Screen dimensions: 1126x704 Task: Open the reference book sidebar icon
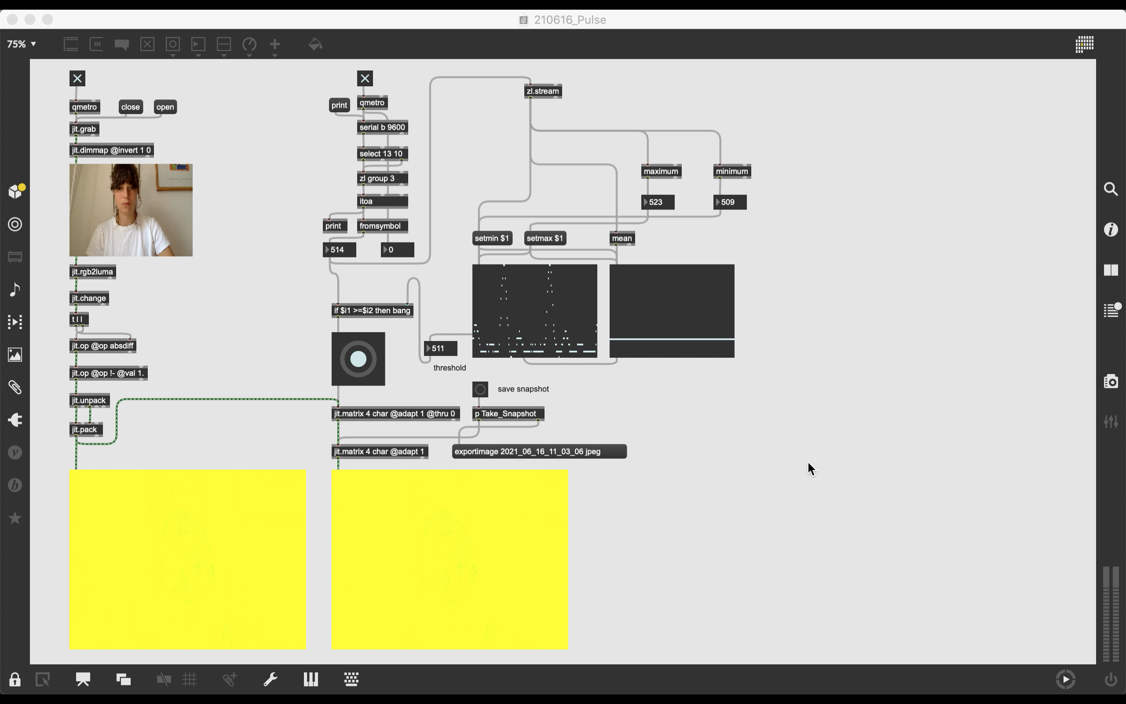coord(1111,270)
